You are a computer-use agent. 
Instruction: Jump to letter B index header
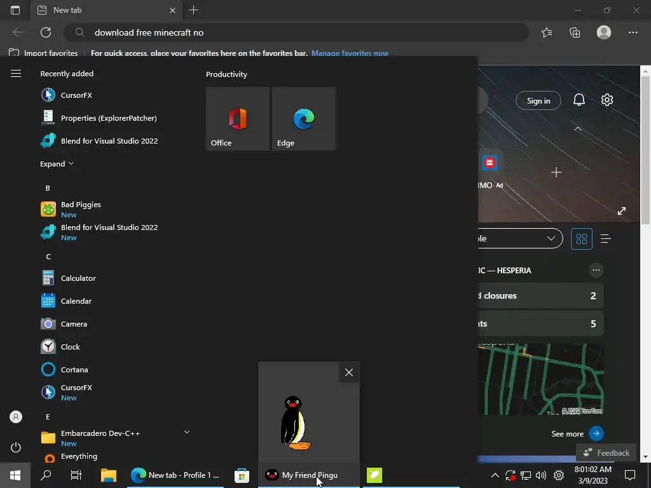click(x=48, y=188)
